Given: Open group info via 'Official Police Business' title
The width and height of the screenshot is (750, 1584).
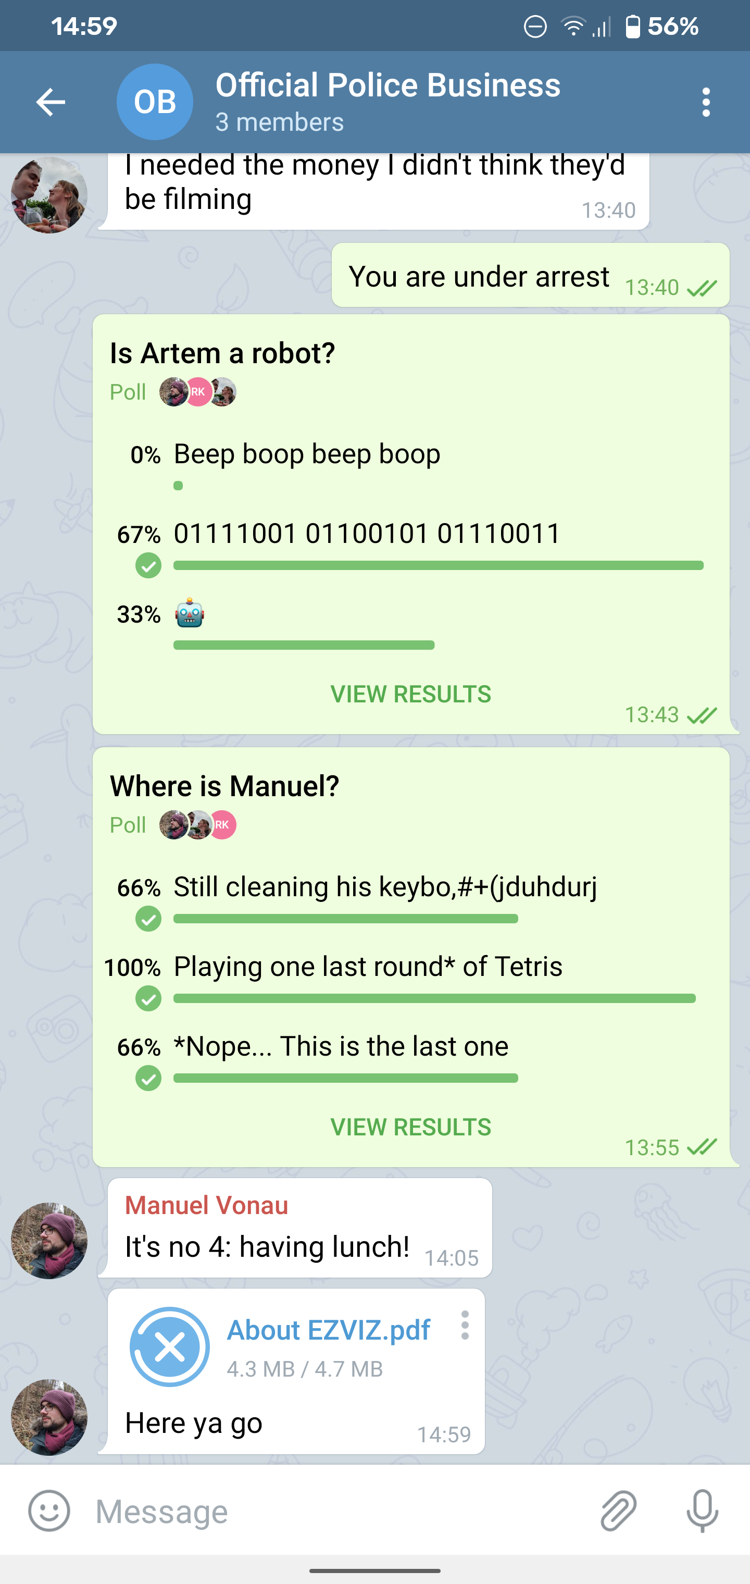Looking at the screenshot, I should pos(389,85).
